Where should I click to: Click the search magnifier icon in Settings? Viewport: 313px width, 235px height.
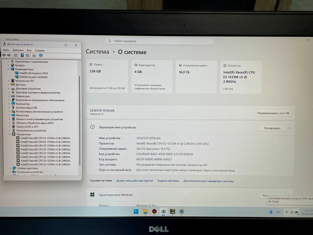pyautogui.click(x=110, y=41)
